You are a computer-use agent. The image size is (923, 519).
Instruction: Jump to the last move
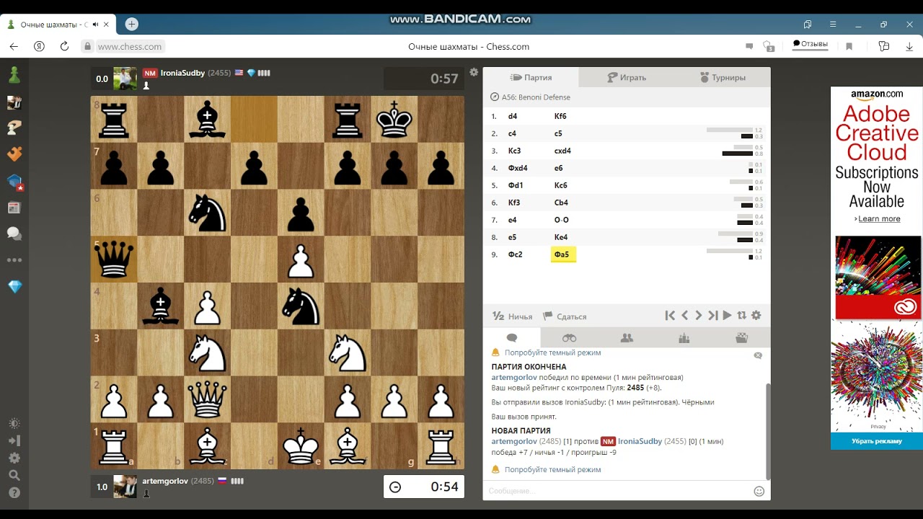pos(712,315)
